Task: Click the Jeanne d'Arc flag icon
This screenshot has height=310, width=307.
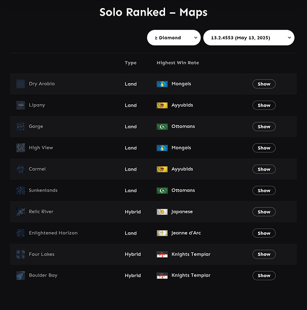Action: pyautogui.click(x=162, y=233)
